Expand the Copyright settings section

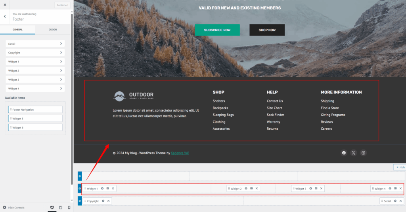pos(35,53)
